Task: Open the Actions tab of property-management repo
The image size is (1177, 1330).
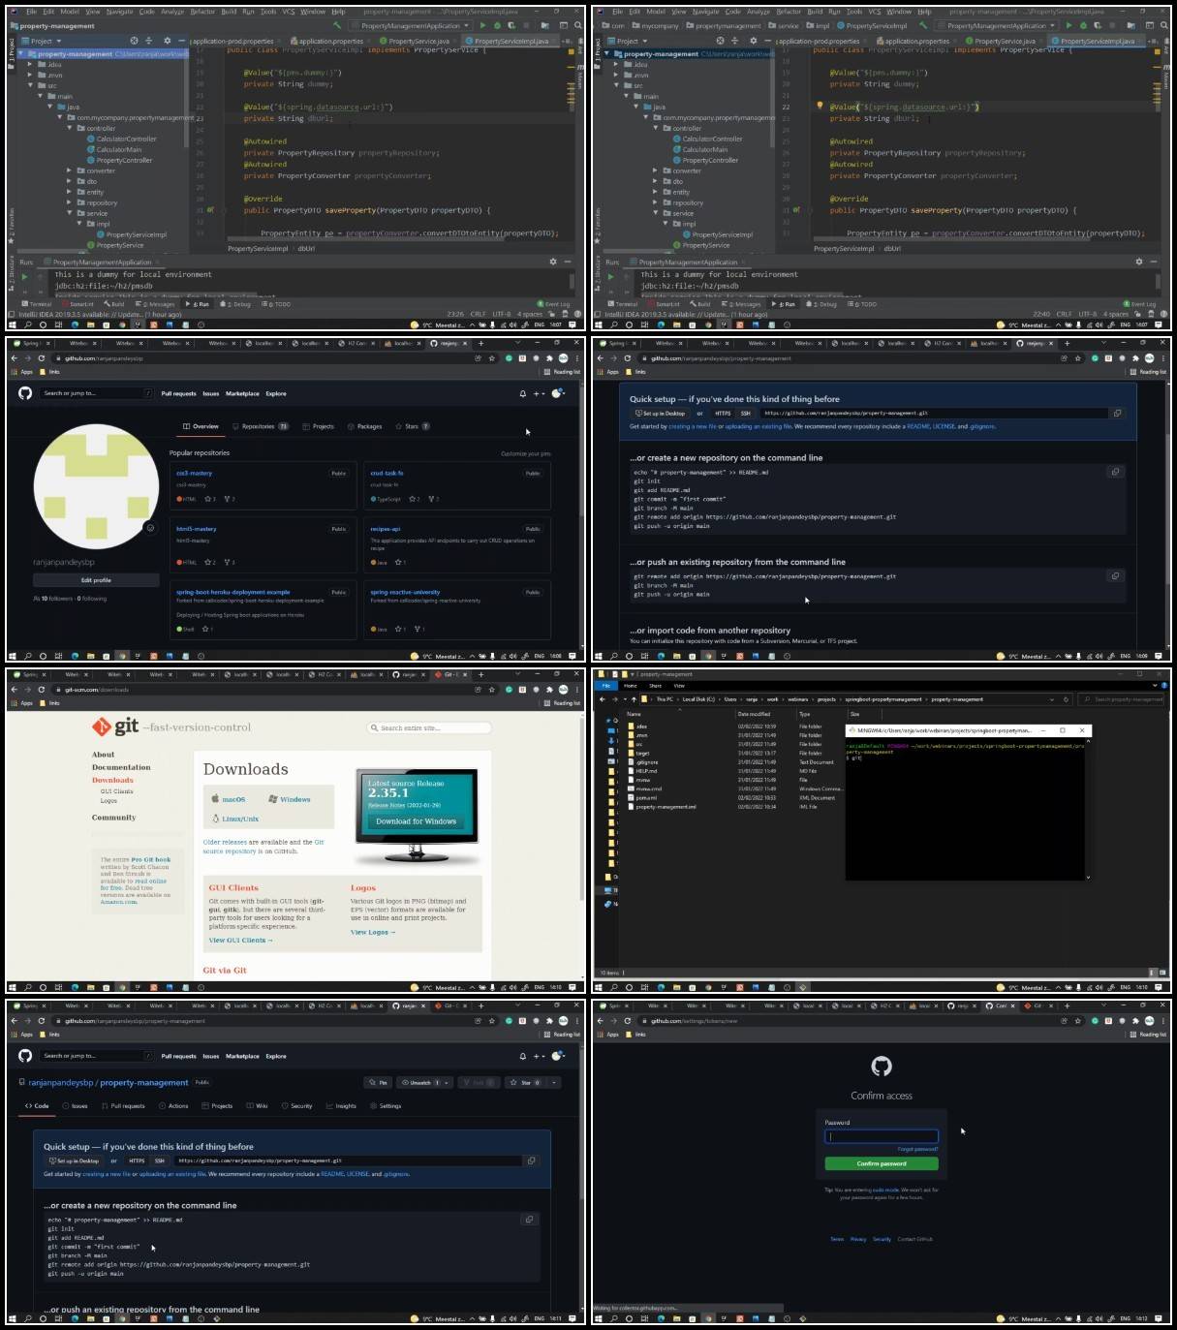Action: [x=173, y=1105]
